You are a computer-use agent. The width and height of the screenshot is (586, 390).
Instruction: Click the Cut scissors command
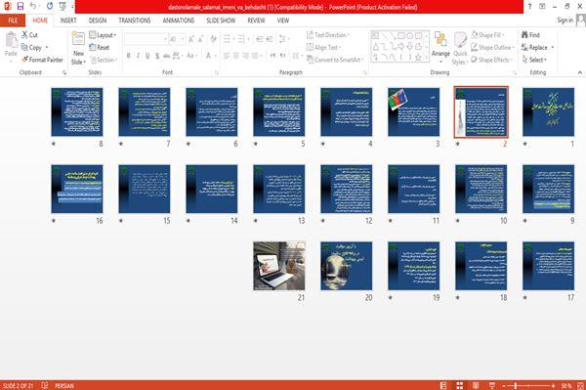[x=29, y=35]
